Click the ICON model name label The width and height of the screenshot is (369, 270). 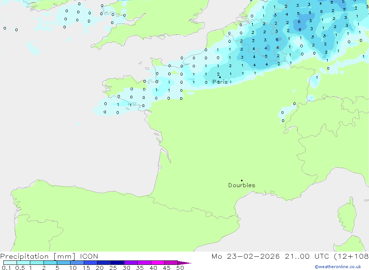89,256
